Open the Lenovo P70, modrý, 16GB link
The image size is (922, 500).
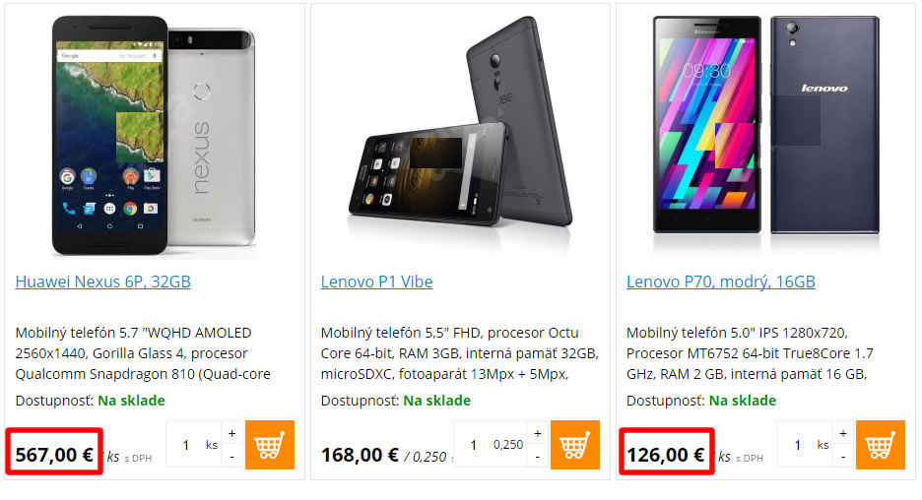tap(720, 282)
